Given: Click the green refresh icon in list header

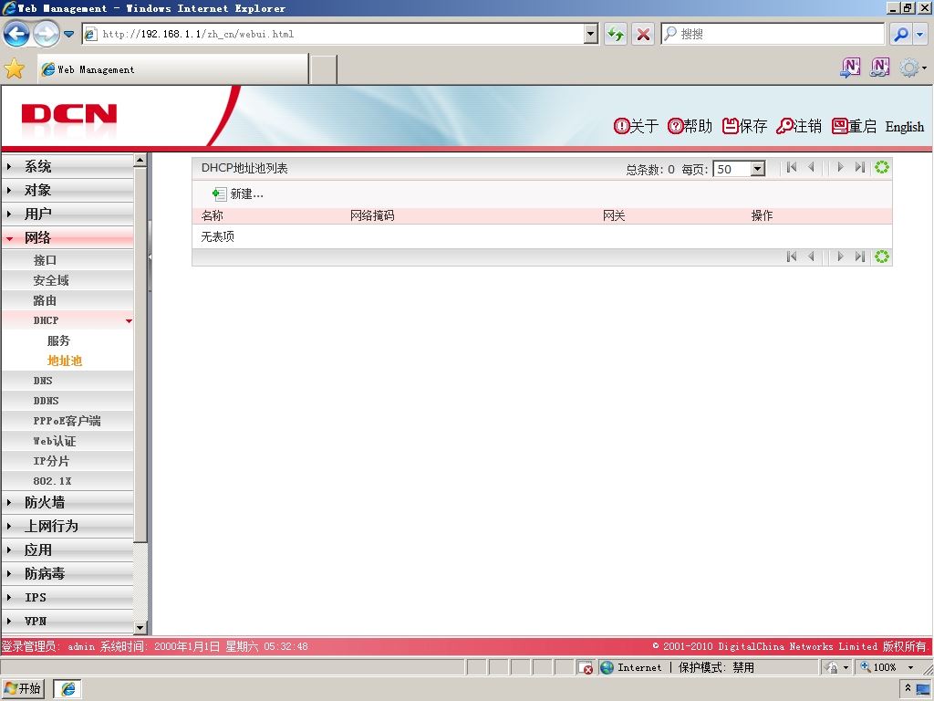Looking at the screenshot, I should [882, 168].
